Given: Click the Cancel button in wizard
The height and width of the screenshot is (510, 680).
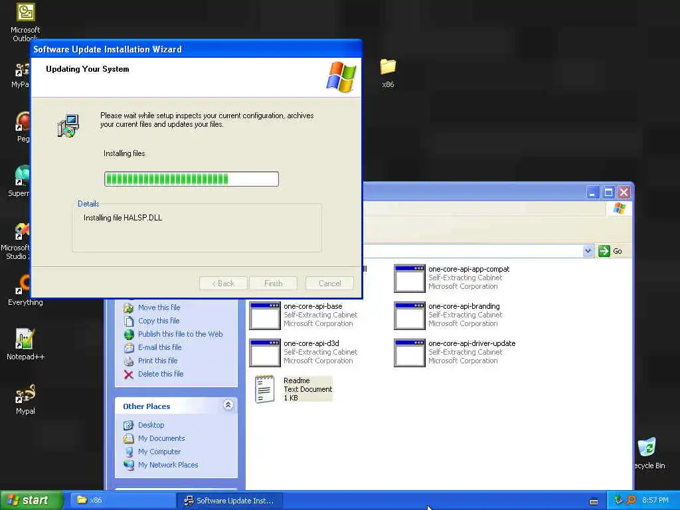Looking at the screenshot, I should 329,283.
